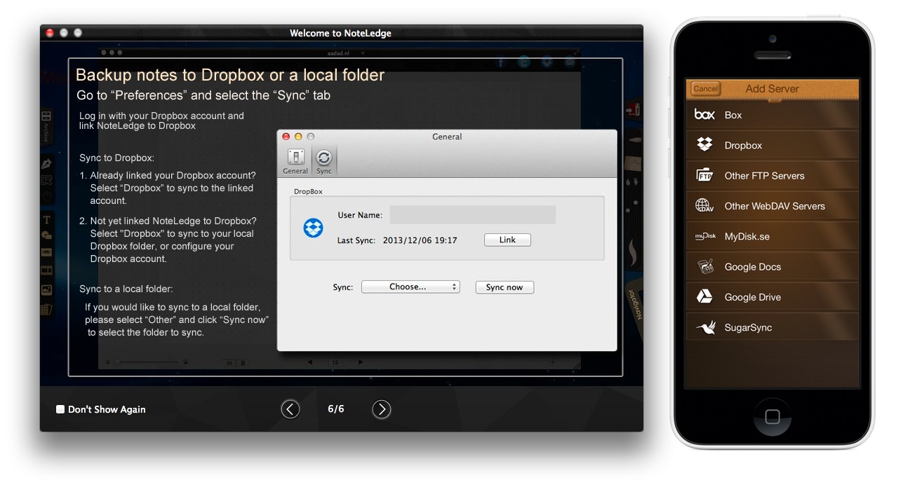The image size is (898, 487).
Task: Select the T text tool in sidebar
Action: tap(46, 220)
